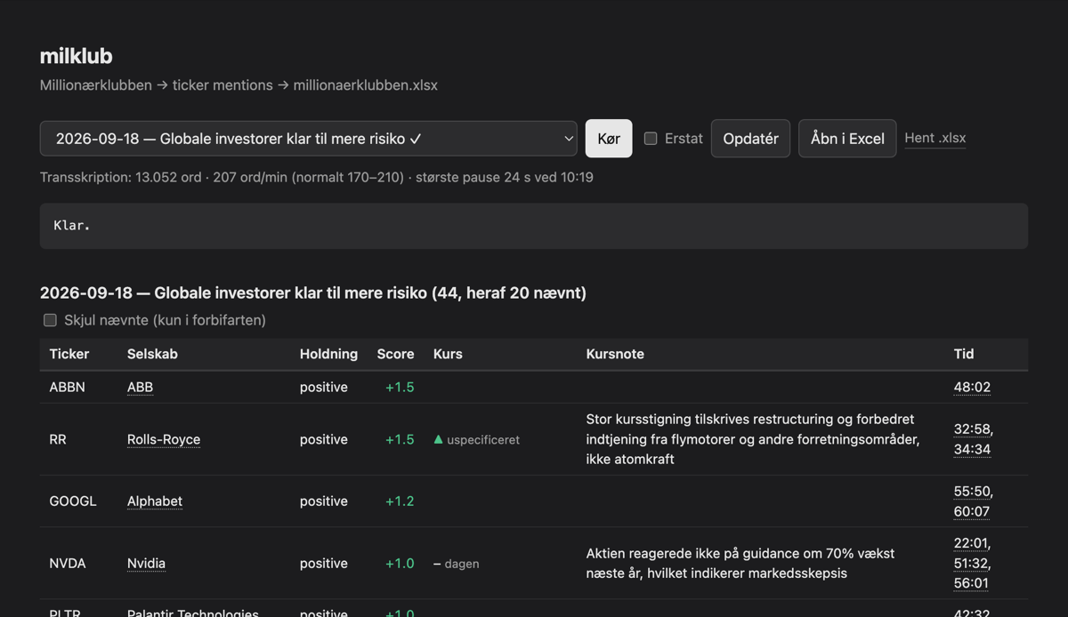Click the Kursnote column header

pos(615,354)
